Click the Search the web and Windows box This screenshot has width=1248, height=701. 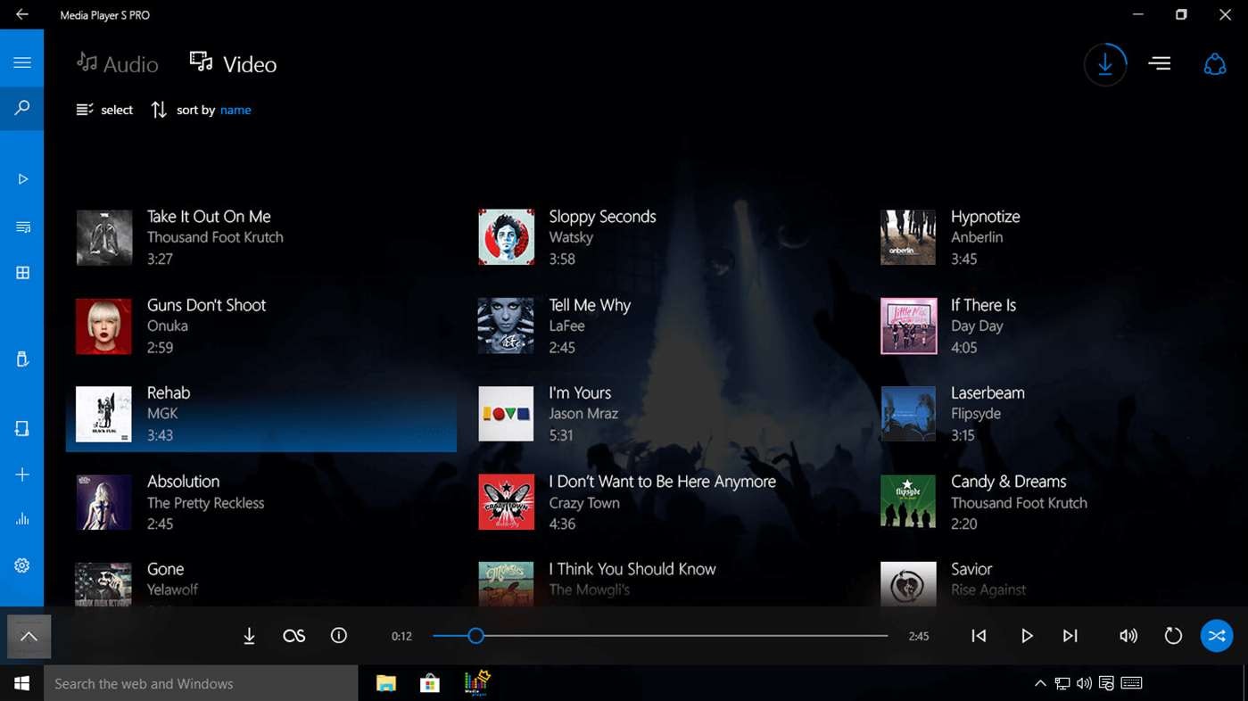pos(201,683)
